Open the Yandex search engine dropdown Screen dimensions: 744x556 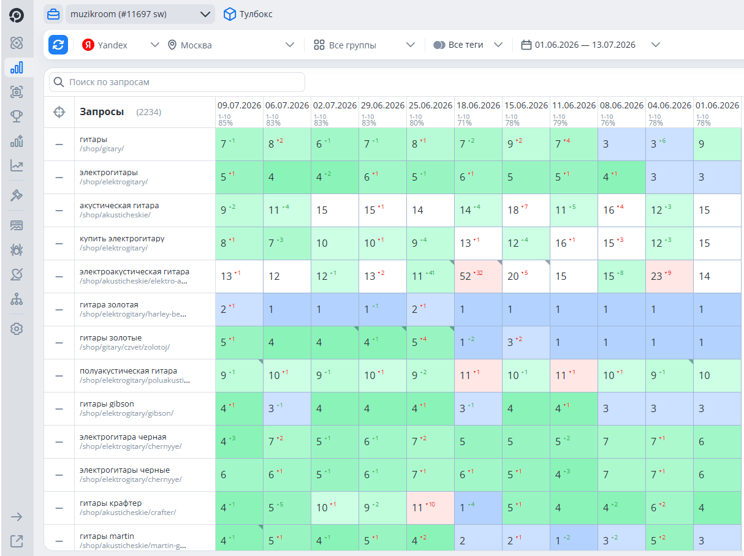pyautogui.click(x=121, y=45)
